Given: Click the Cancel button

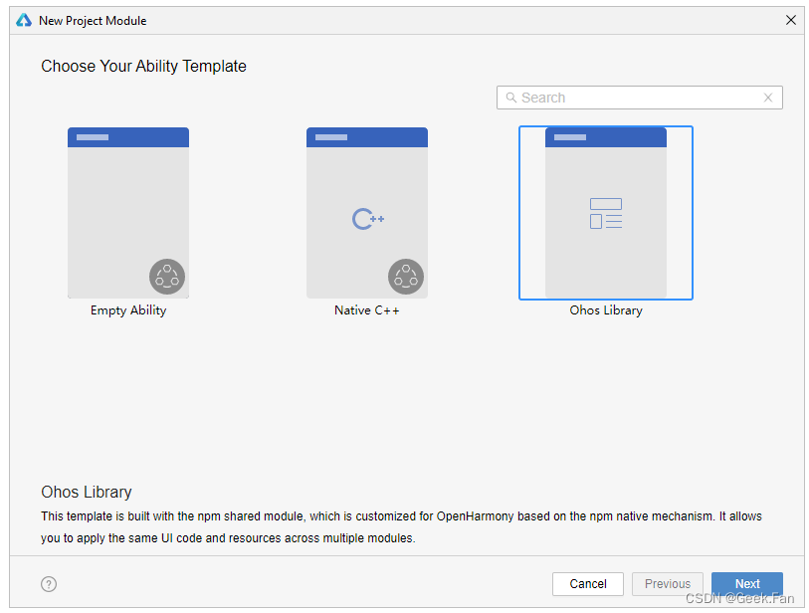Looking at the screenshot, I should coord(587,584).
